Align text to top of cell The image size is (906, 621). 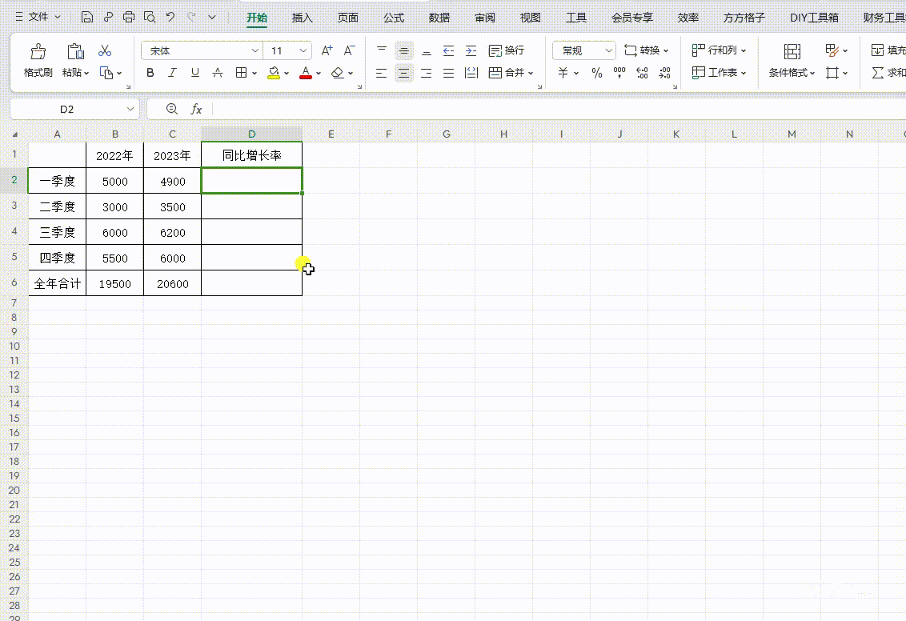381,51
